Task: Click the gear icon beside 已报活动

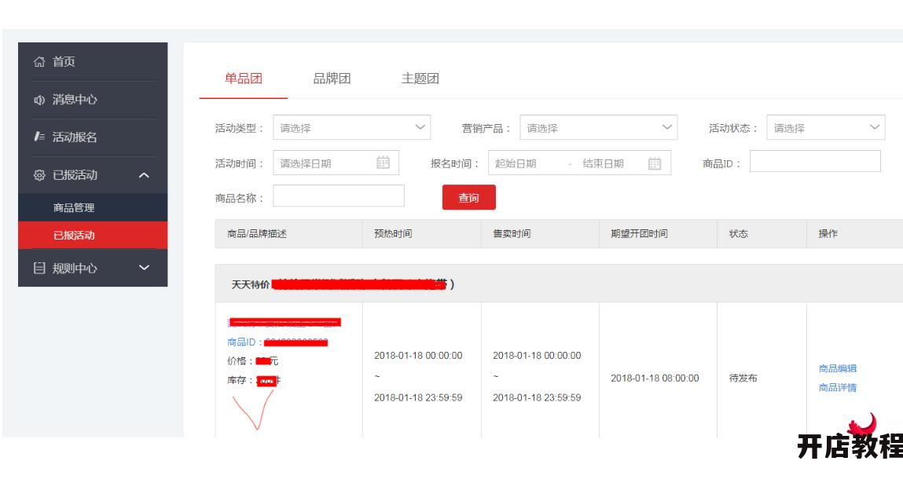Action: pos(39,175)
